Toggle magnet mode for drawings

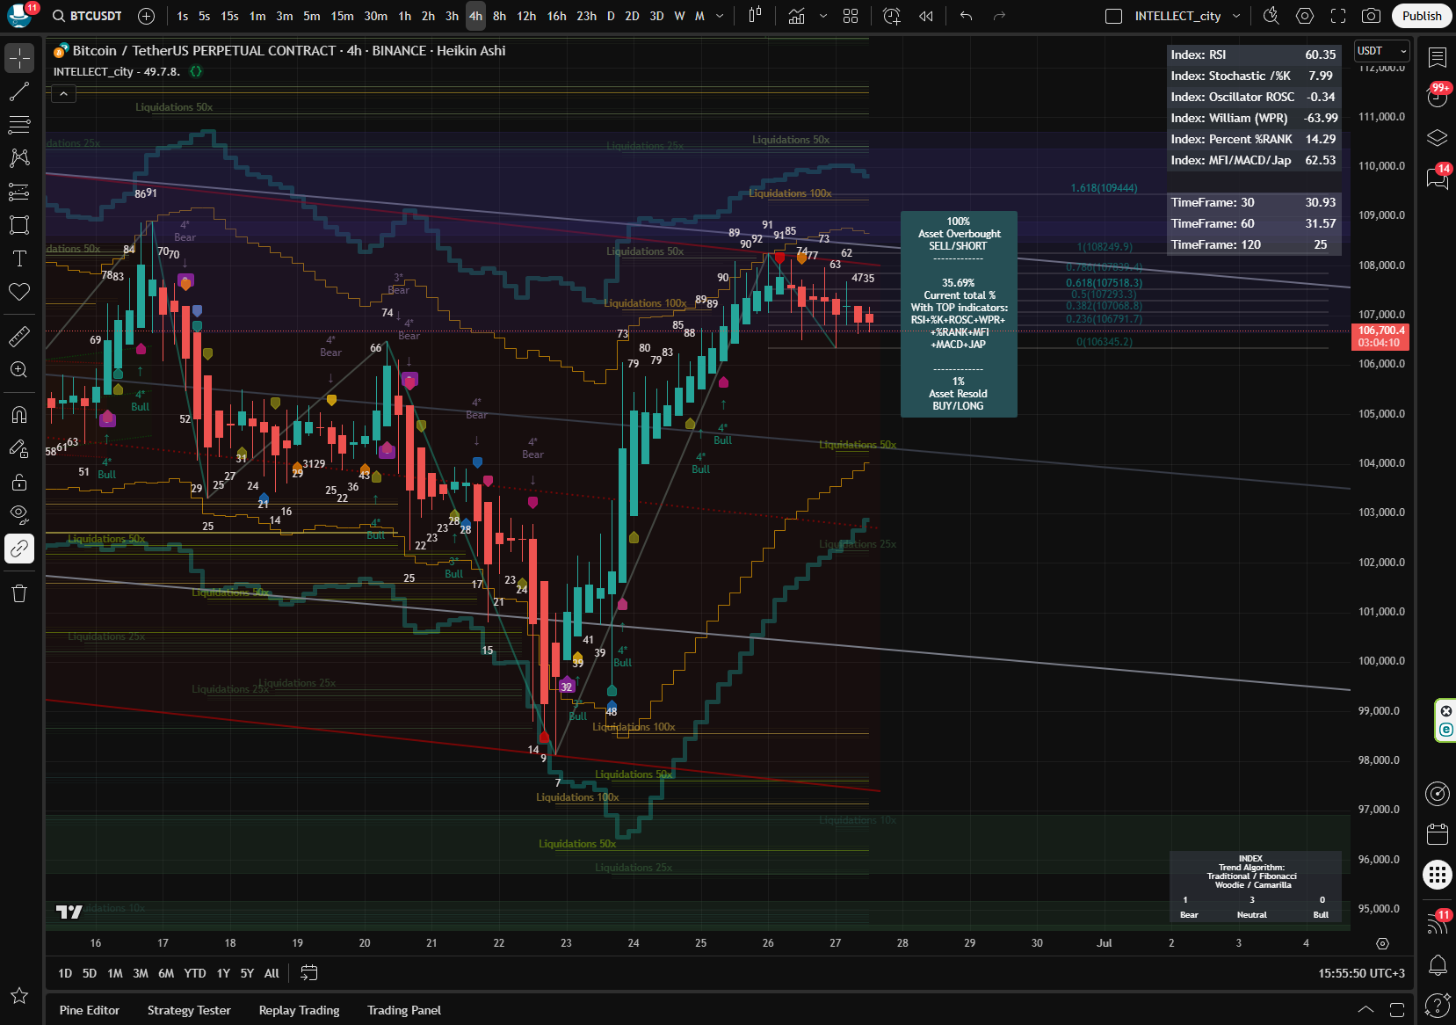19,414
